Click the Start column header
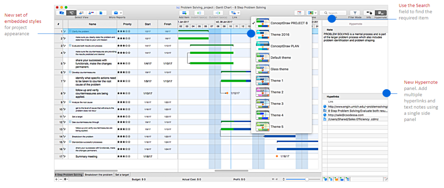Viewport: 444px width, 188px height. point(148,24)
